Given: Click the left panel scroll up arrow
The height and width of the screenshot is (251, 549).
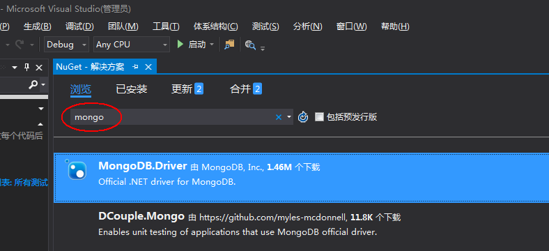Looking at the screenshot, I should [x=41, y=123].
